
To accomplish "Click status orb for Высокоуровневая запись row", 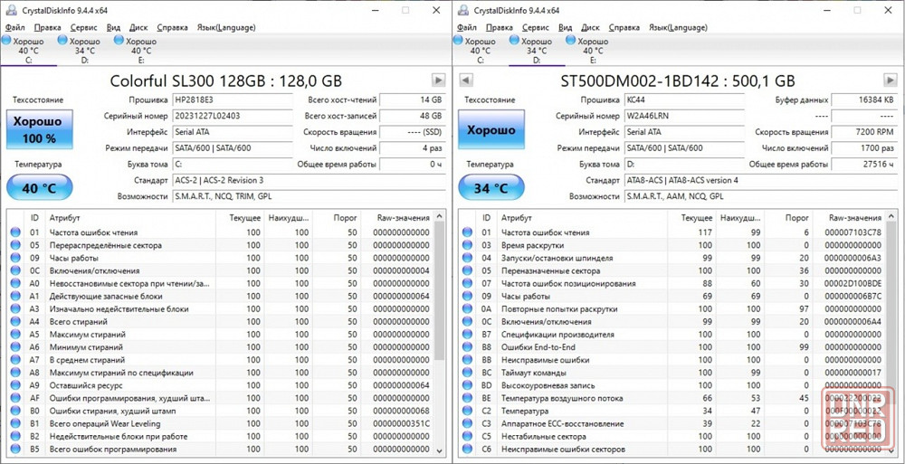I will pyautogui.click(x=468, y=385).
